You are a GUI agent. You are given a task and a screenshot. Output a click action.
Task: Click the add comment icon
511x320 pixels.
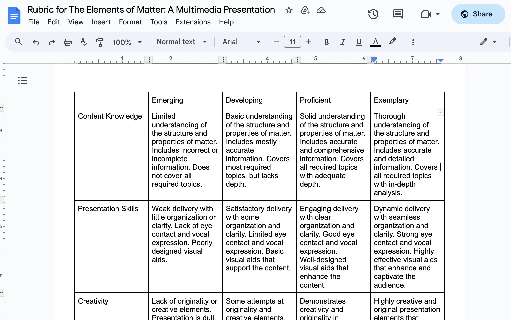pos(397,14)
